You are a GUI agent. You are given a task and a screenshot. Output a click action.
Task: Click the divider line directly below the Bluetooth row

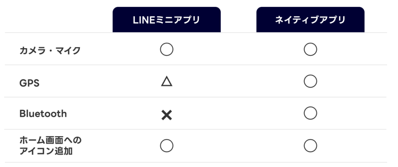tap(195, 129)
